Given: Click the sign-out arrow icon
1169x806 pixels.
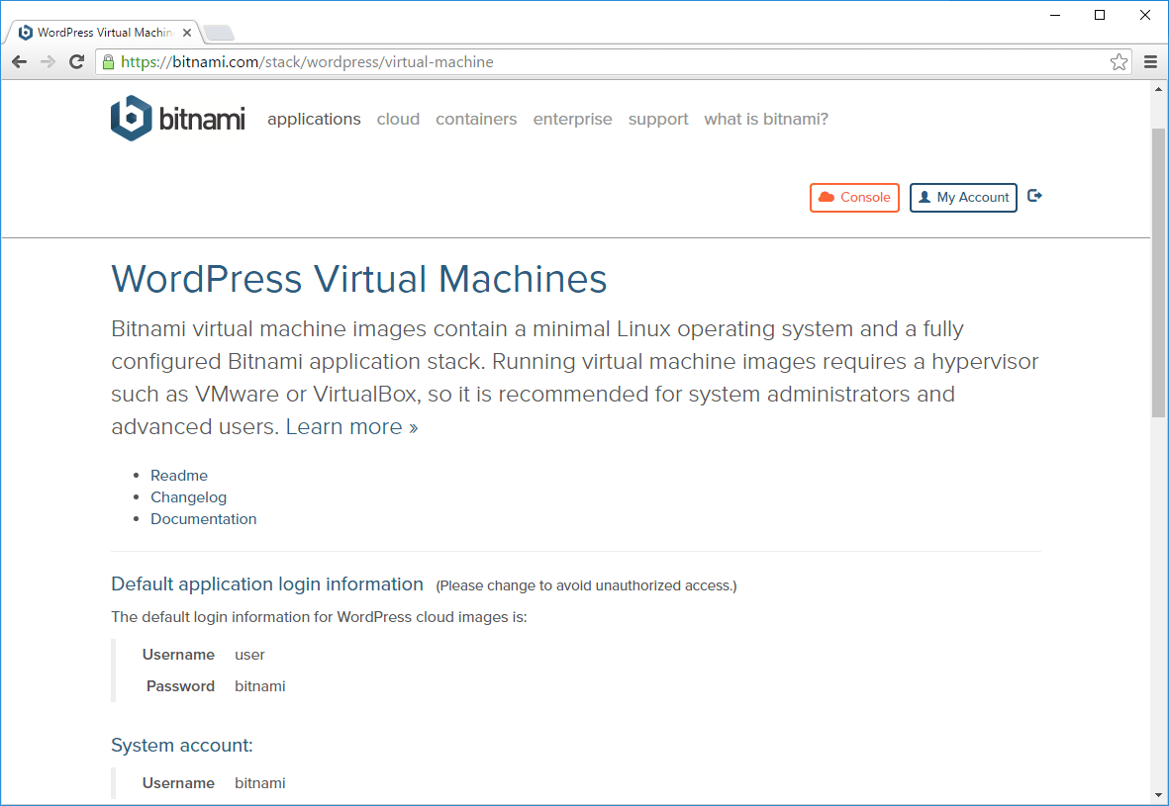Looking at the screenshot, I should 1034,196.
